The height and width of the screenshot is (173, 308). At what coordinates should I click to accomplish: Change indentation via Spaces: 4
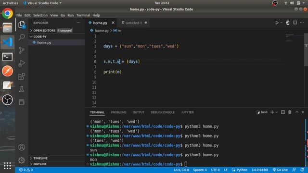pyautogui.click(x=200, y=170)
